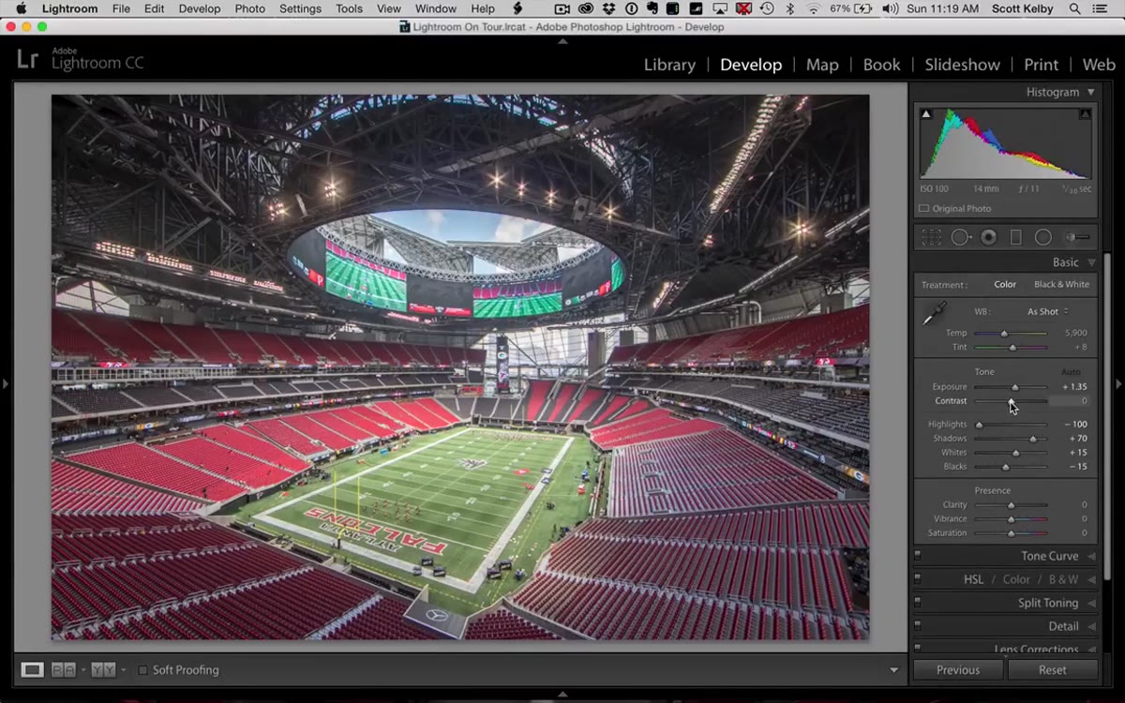Open the Wi-Fi status menu
This screenshot has width=1125, height=703.
[x=813, y=8]
